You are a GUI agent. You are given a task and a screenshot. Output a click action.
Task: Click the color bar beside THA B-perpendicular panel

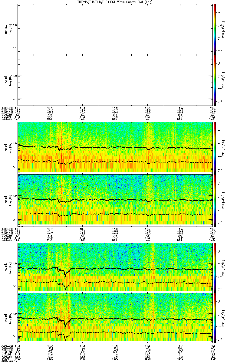[215, 29]
